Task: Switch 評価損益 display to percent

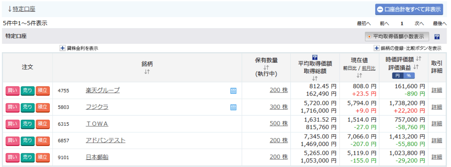Action: coord(409,75)
